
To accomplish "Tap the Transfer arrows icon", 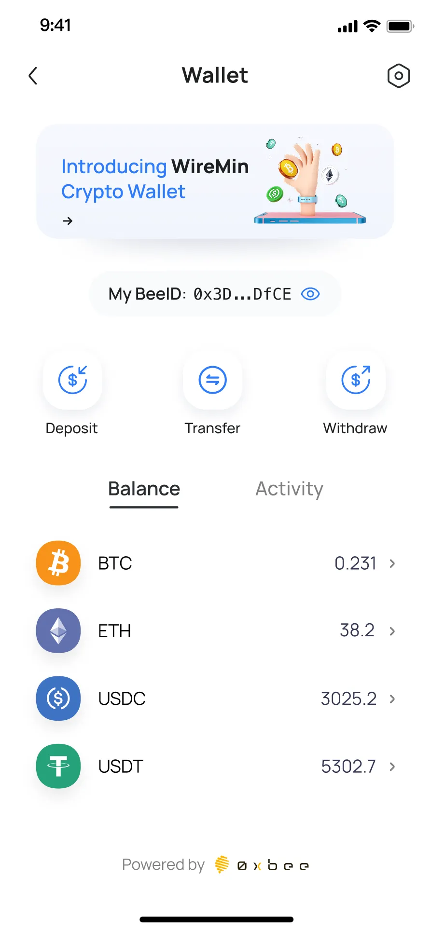I will click(212, 380).
